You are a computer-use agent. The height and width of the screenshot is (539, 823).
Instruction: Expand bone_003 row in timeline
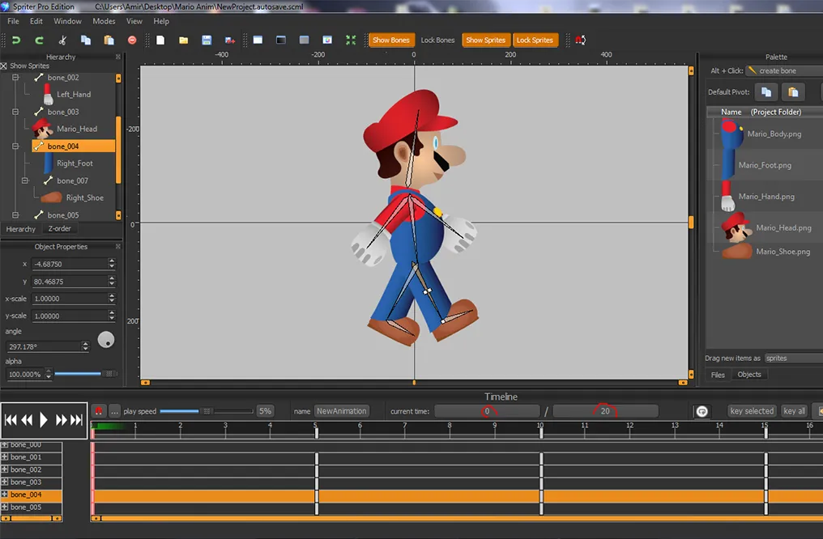(x=5, y=482)
